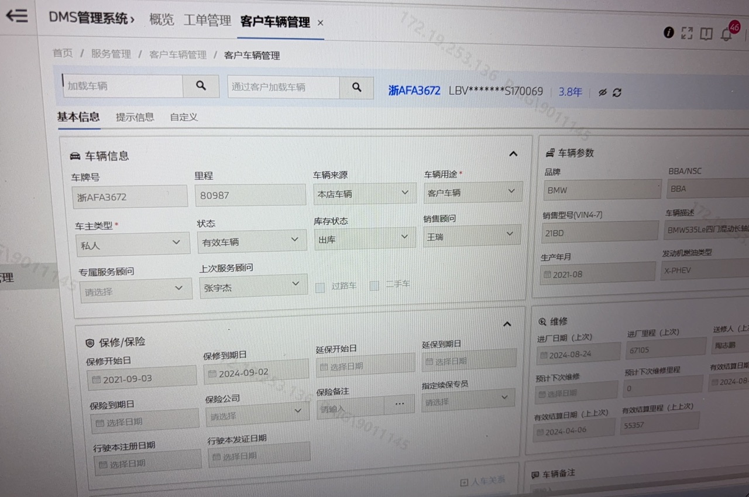Open the book help icon

(706, 34)
